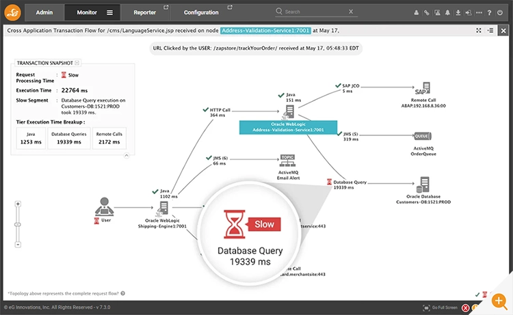
Task: Open the alarm warning triangle icon
Action: pyautogui.click(x=437, y=13)
